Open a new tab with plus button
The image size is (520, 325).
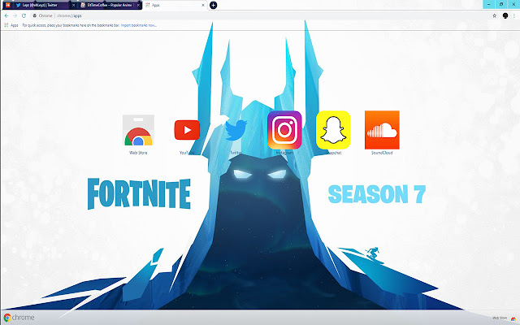tap(213, 5)
